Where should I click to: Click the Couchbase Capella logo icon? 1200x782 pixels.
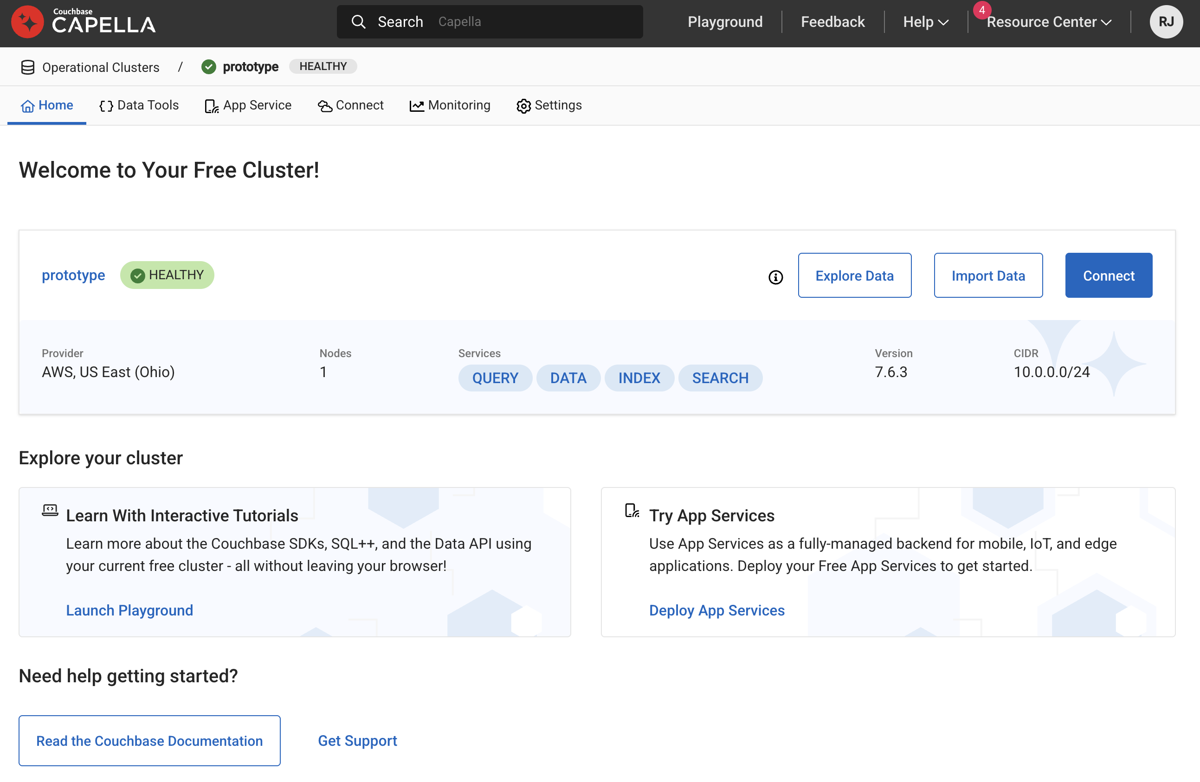(x=27, y=22)
